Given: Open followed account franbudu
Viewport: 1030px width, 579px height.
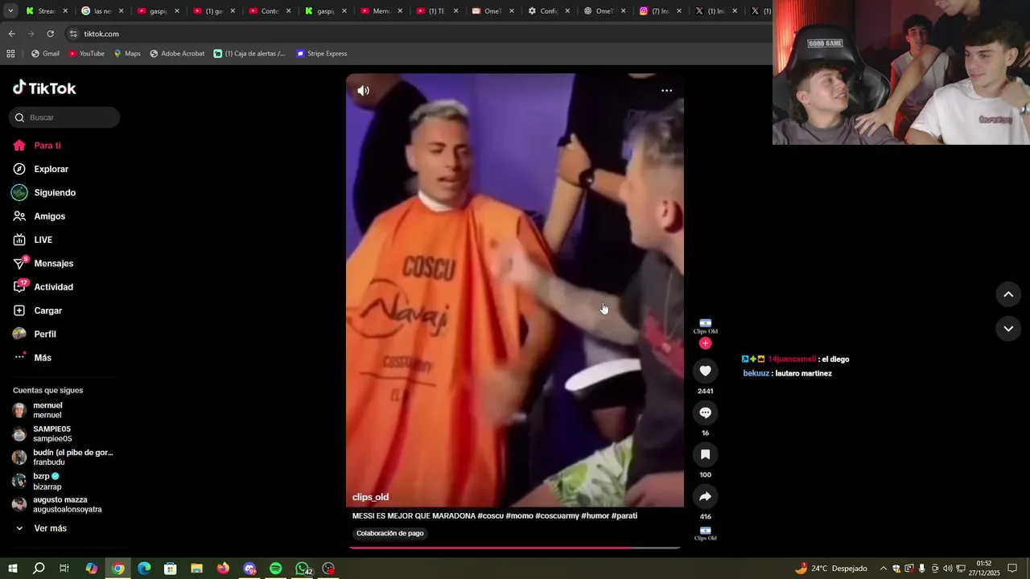Looking at the screenshot, I should [x=63, y=458].
